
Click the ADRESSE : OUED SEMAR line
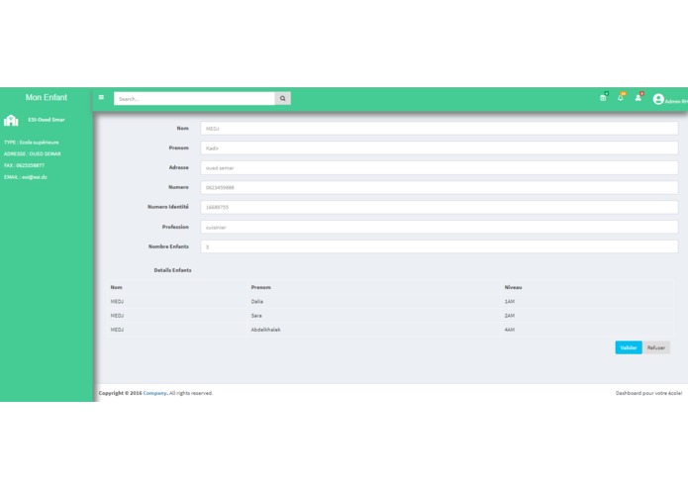tap(33, 154)
